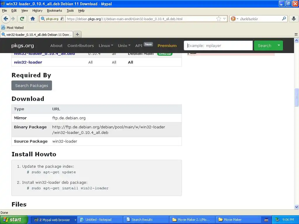
Task: Open the tab list grid icon
Action: [296, 34]
